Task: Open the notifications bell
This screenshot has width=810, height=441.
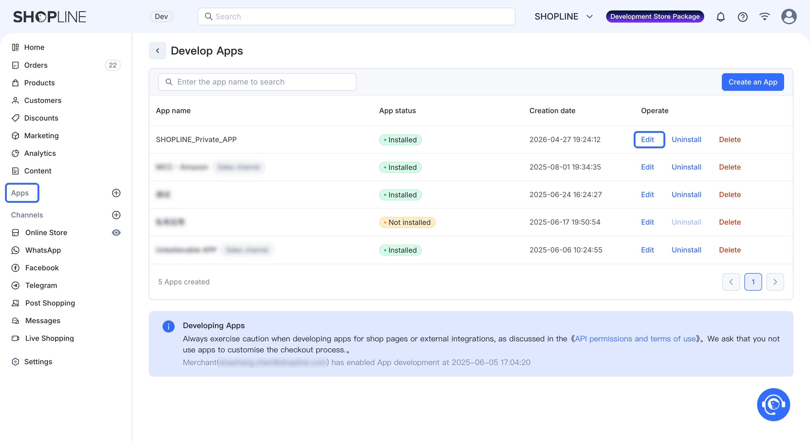Action: (720, 17)
